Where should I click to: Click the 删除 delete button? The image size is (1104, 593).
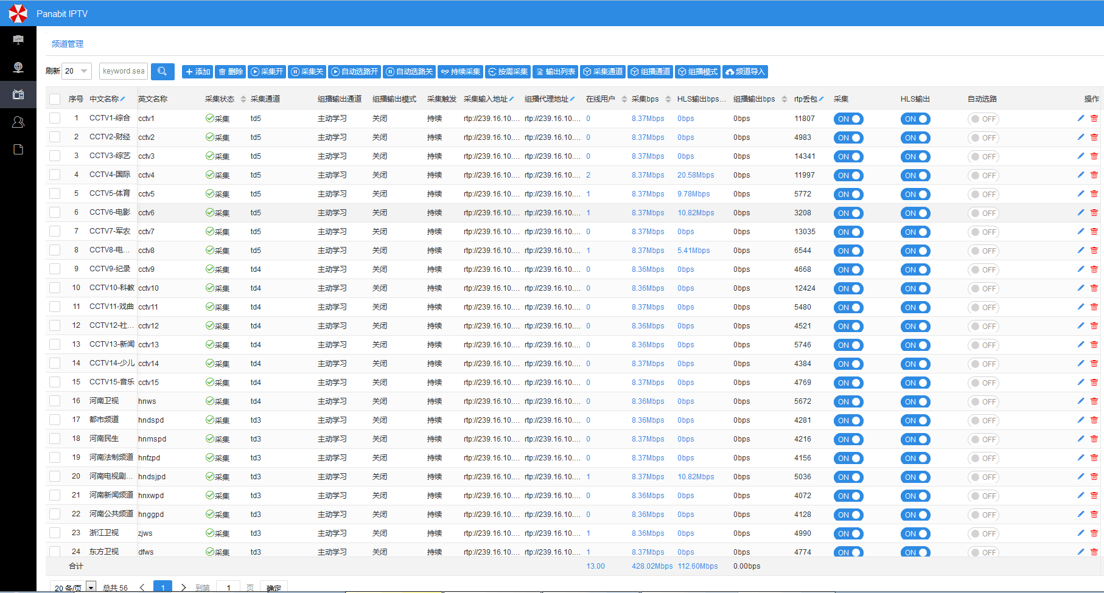(231, 72)
